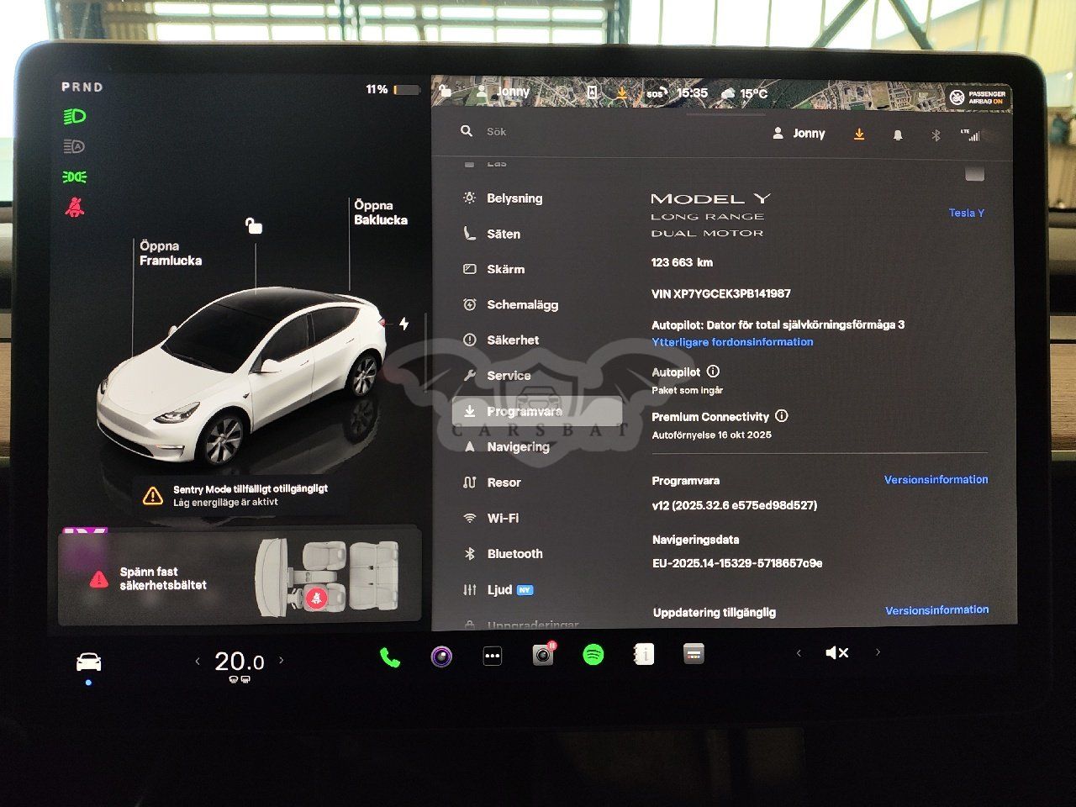1076x807 pixels.
Task: Show Autopilot info via the circled i
Action: pyautogui.click(x=713, y=372)
